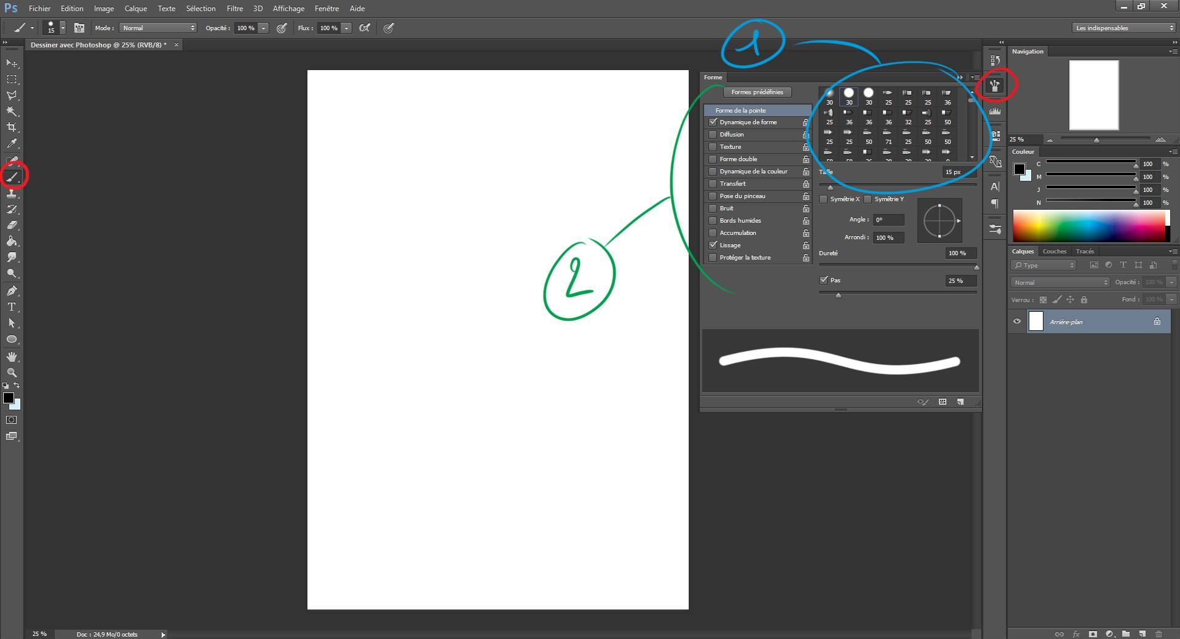Hide the Arrière-plan layer visibility eye
This screenshot has width=1180, height=639.
tap(1018, 321)
